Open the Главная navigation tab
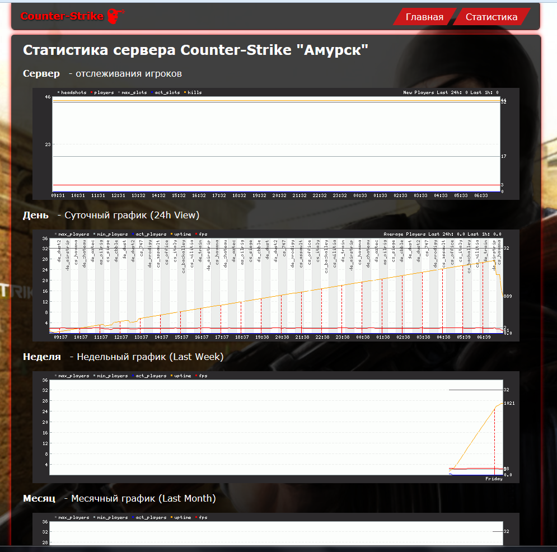This screenshot has width=557, height=552. pos(424,17)
